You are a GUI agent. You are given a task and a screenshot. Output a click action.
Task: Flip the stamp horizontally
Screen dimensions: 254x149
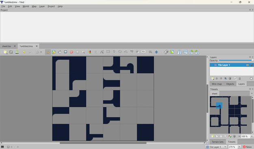(179, 52)
